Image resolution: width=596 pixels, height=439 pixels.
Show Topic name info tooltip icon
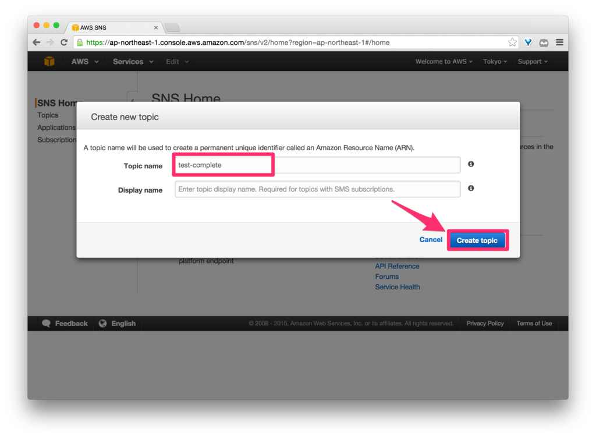[471, 164]
